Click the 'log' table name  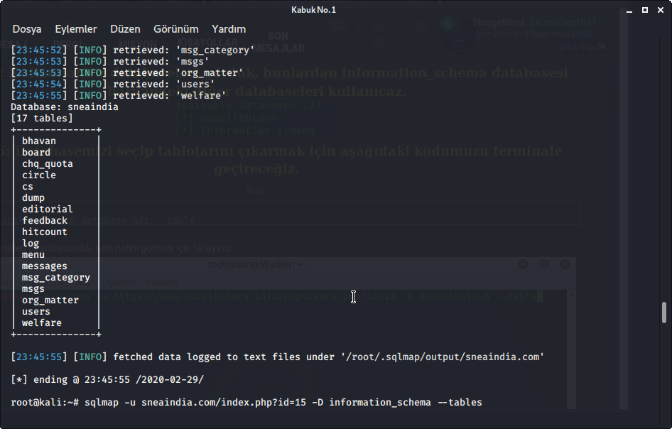pyautogui.click(x=31, y=244)
